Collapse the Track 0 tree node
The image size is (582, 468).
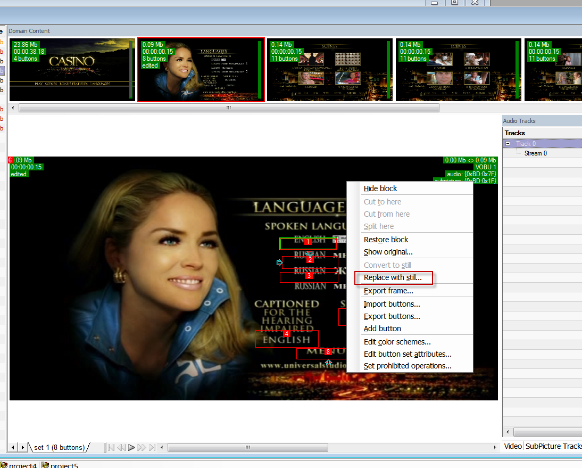[508, 143]
